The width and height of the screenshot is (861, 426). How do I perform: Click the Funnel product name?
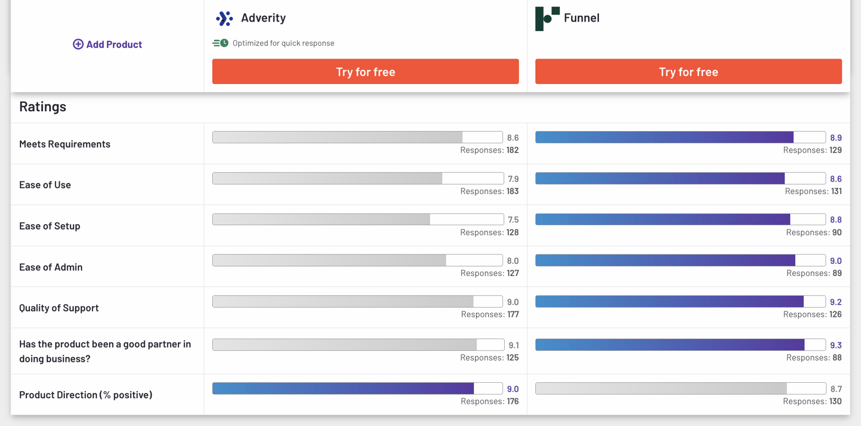(581, 18)
